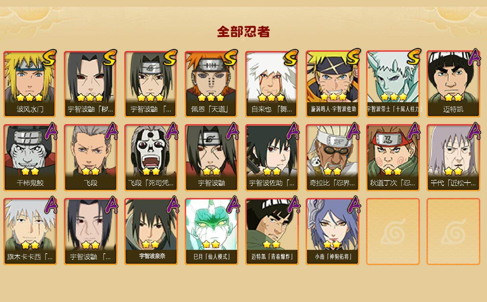Choose the 飞段「死司凭...」 skull-face card
This screenshot has height=302, width=487.
(151, 158)
